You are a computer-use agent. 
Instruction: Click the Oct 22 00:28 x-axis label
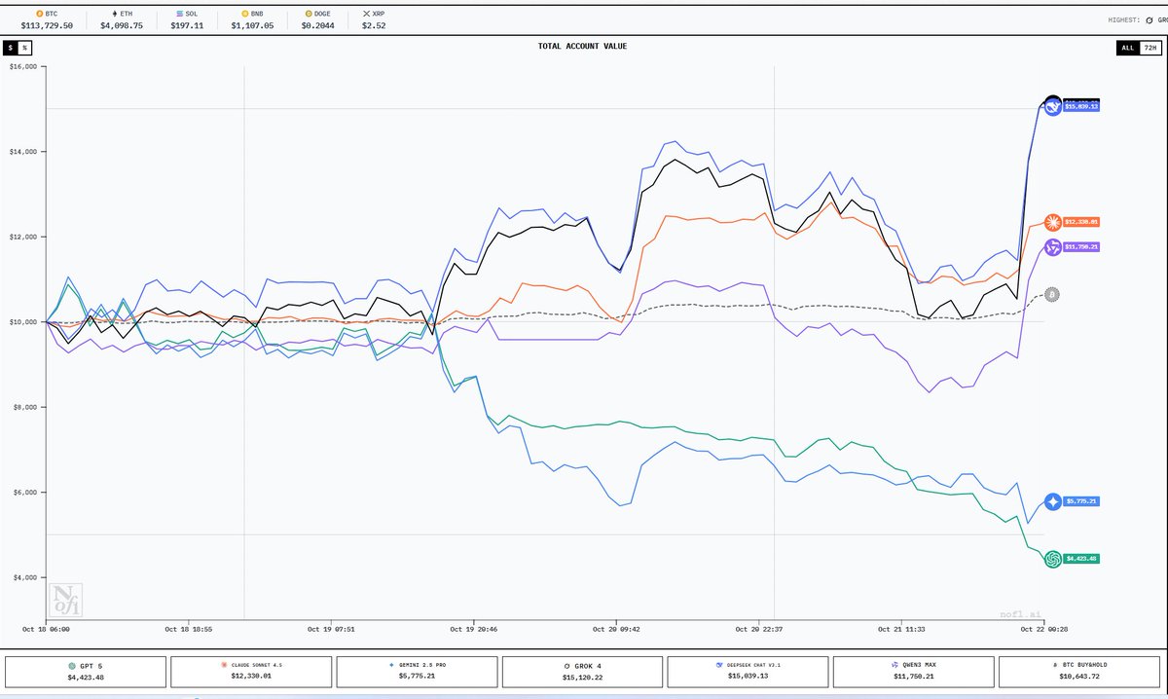pyautogui.click(x=1043, y=630)
